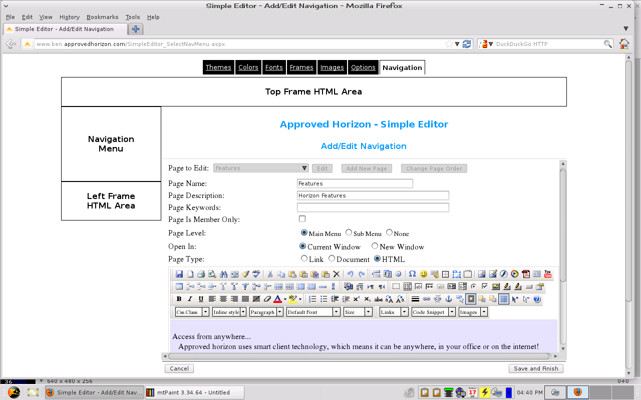Insert an image with the picture icon

482,274
